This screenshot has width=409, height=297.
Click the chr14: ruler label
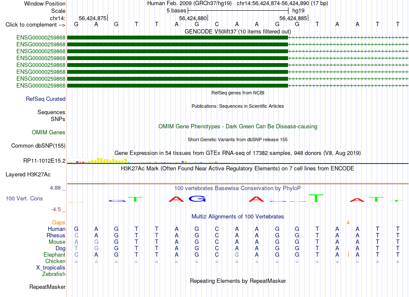57,18
